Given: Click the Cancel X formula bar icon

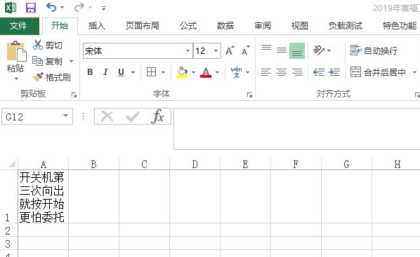Looking at the screenshot, I should pos(107,116).
